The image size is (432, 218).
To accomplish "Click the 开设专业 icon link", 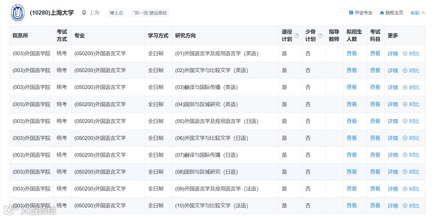I will tap(361, 13).
